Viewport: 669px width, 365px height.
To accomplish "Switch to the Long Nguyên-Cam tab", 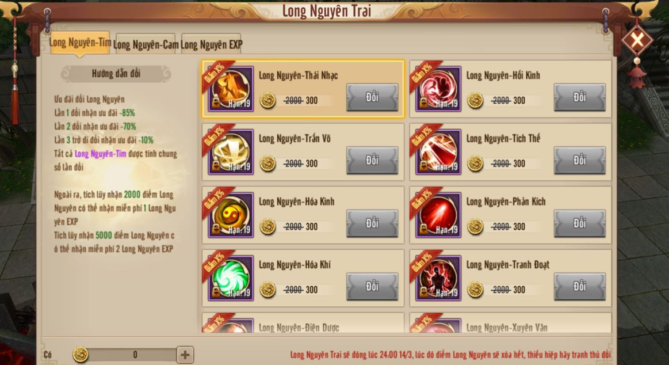I will click(x=146, y=44).
